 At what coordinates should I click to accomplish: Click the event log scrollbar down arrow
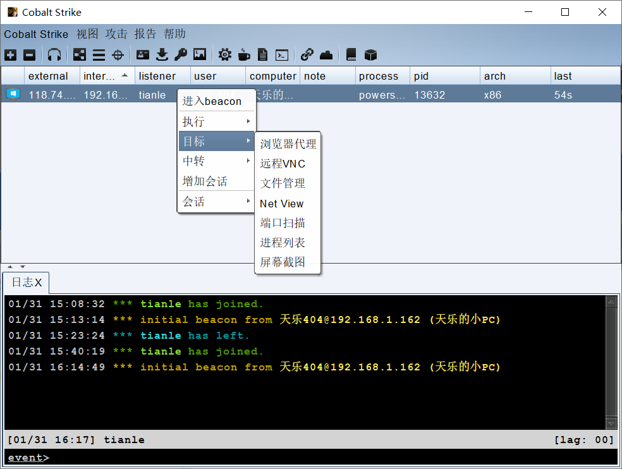[611, 423]
